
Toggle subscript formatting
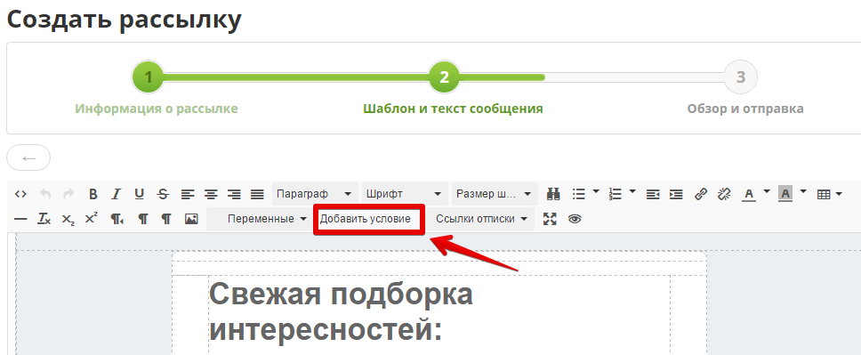tap(68, 219)
